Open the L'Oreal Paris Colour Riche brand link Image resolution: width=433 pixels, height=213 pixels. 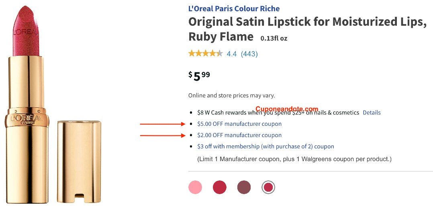coord(234,8)
